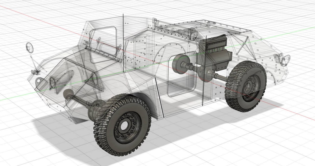Select the round mirror on the front-left stalk
This screenshot has width=315, height=166.
[30, 48]
